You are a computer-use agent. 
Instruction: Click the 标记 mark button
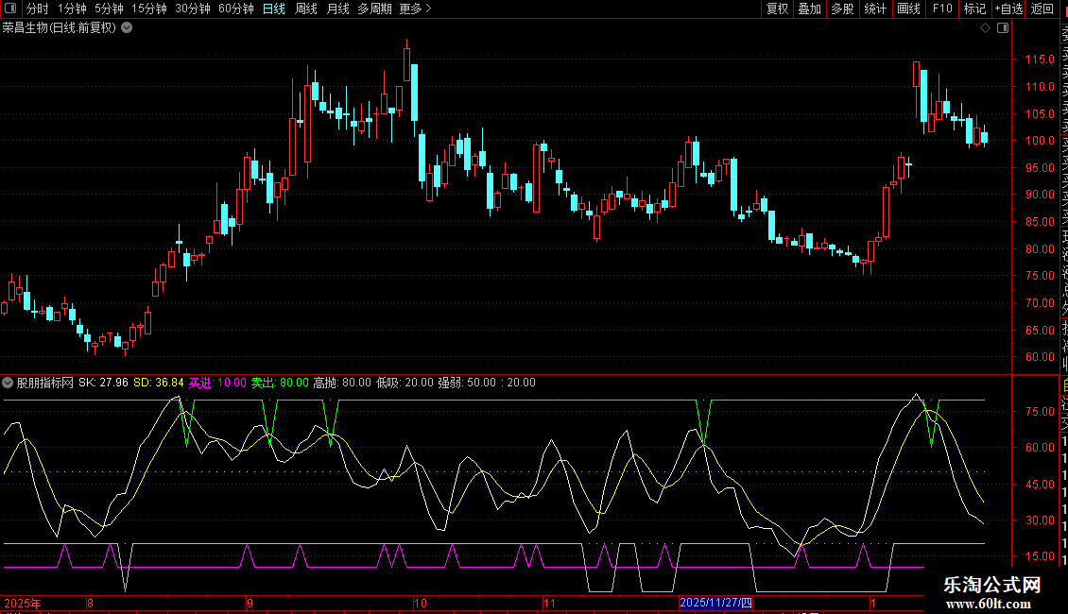tap(973, 9)
